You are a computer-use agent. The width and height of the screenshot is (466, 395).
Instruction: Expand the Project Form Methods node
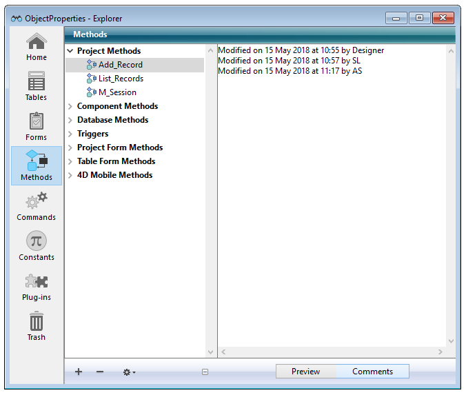pos(70,148)
